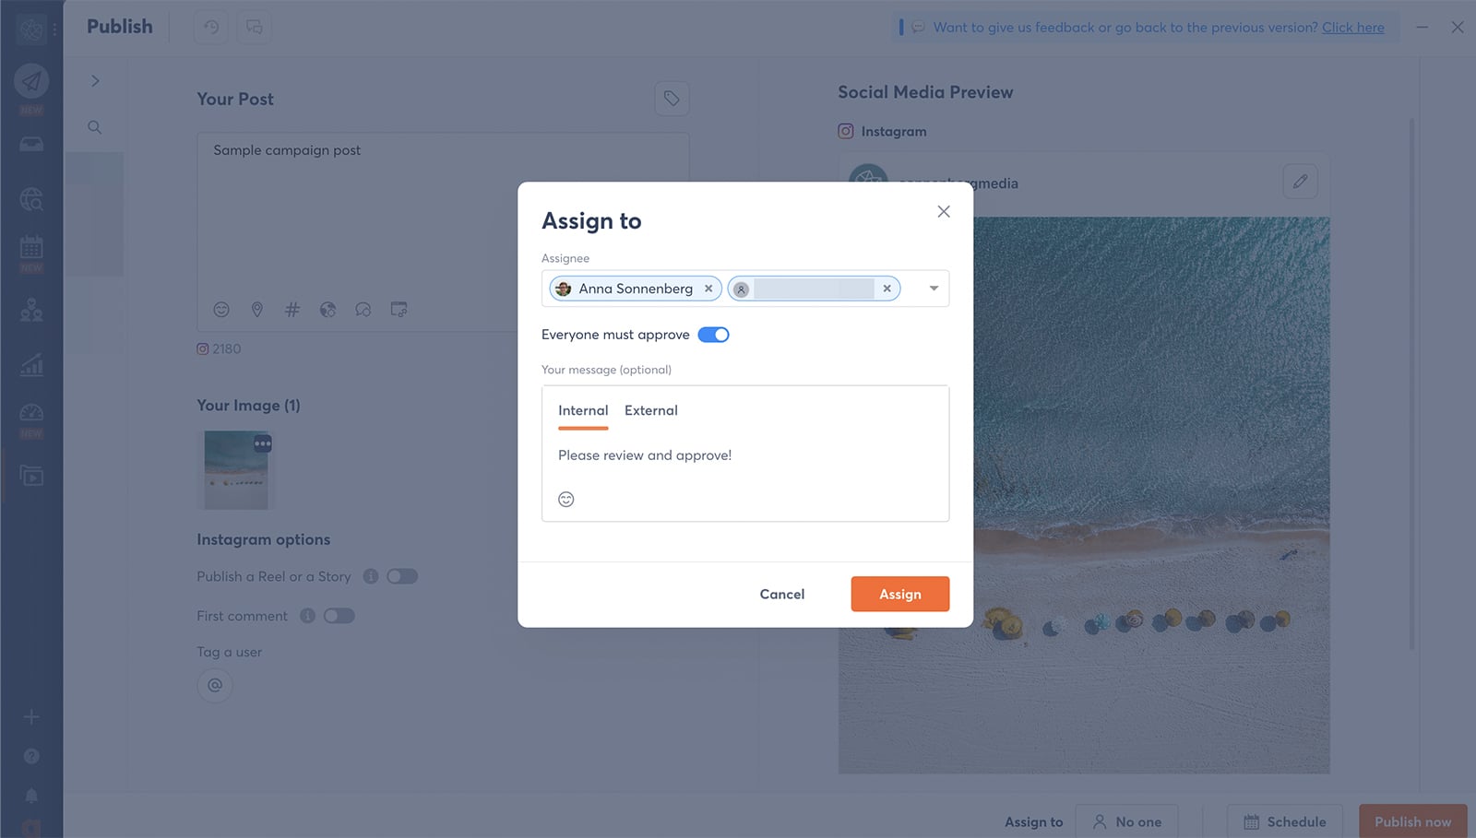Open the Inbox sidebar icon

tap(31, 145)
